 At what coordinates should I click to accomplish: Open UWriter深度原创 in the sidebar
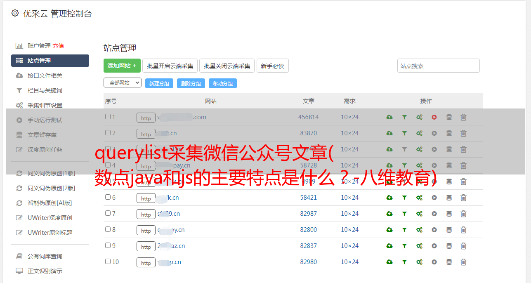(50, 218)
